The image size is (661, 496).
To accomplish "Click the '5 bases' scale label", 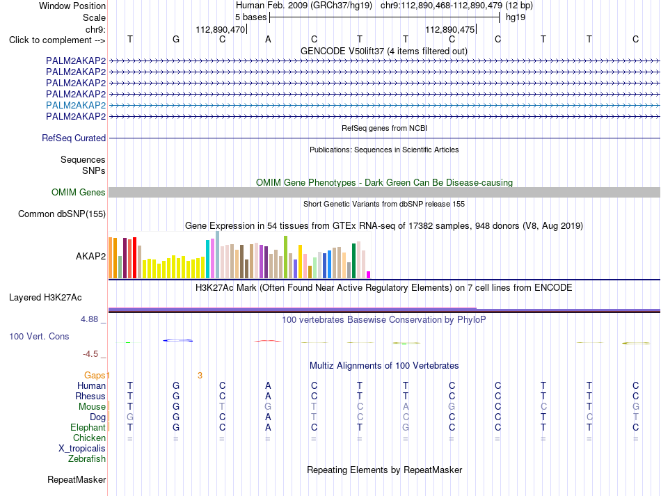I will pos(250,17).
